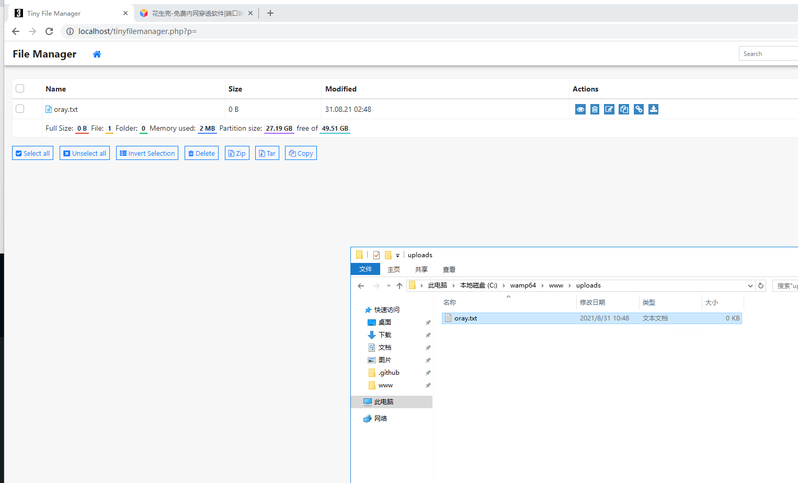This screenshot has height=483, width=798.
Task: Open the address bar history dropdown in Explorer
Action: pyautogui.click(x=750, y=285)
